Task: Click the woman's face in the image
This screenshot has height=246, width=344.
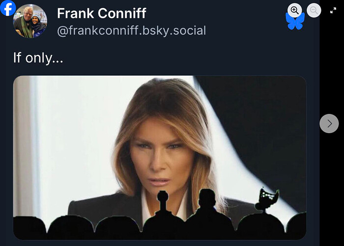Action: pyautogui.click(x=161, y=157)
